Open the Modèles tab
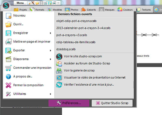The height and width of the screenshot is (115, 162). click(x=55, y=10)
